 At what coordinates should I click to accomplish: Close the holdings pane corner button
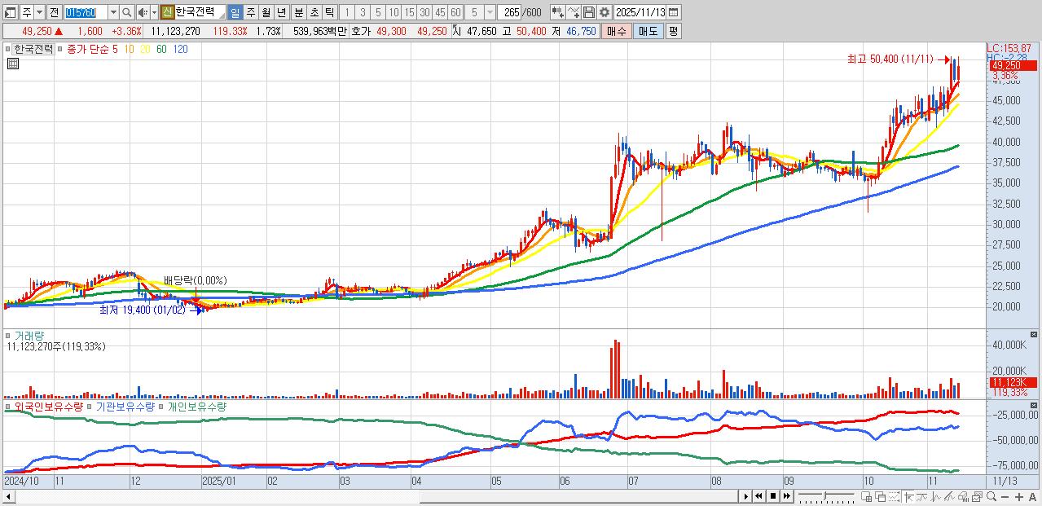1035,406
